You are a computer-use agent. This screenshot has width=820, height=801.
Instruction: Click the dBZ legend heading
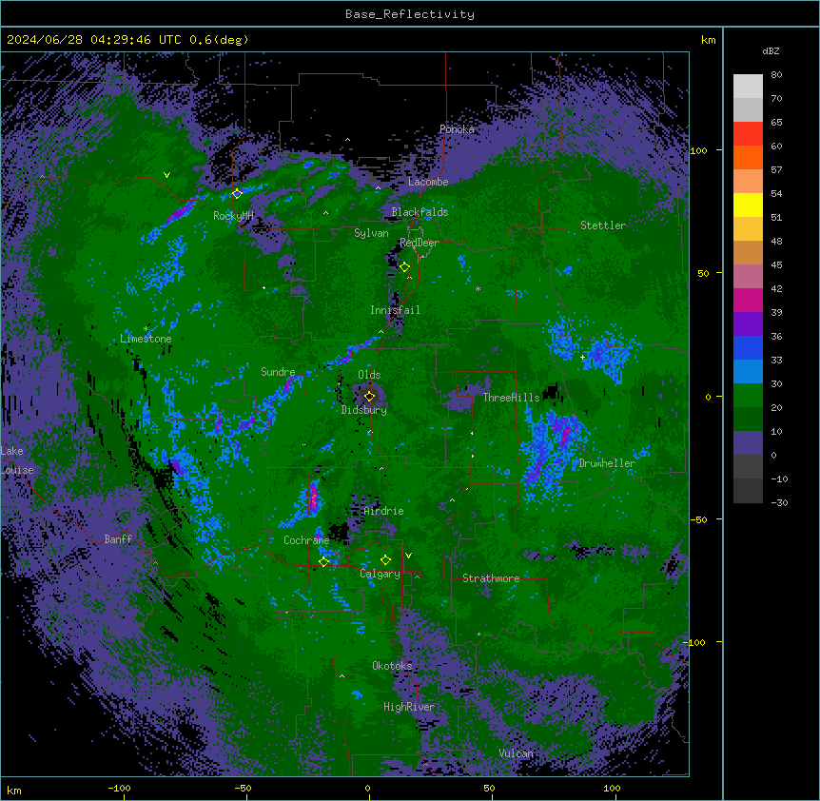point(771,50)
